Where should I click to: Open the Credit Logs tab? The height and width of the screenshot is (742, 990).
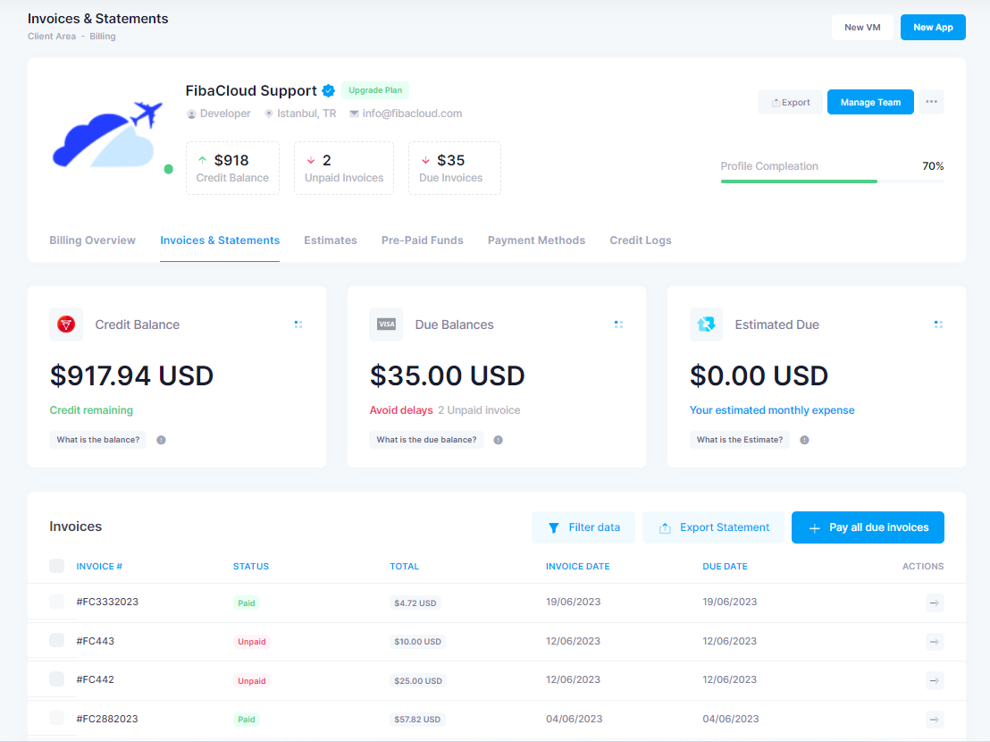[641, 240]
